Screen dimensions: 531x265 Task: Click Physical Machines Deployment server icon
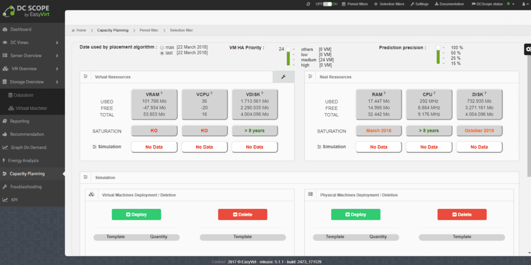coord(310,194)
